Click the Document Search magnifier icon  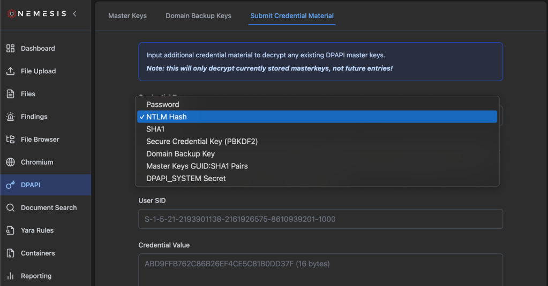click(10, 207)
